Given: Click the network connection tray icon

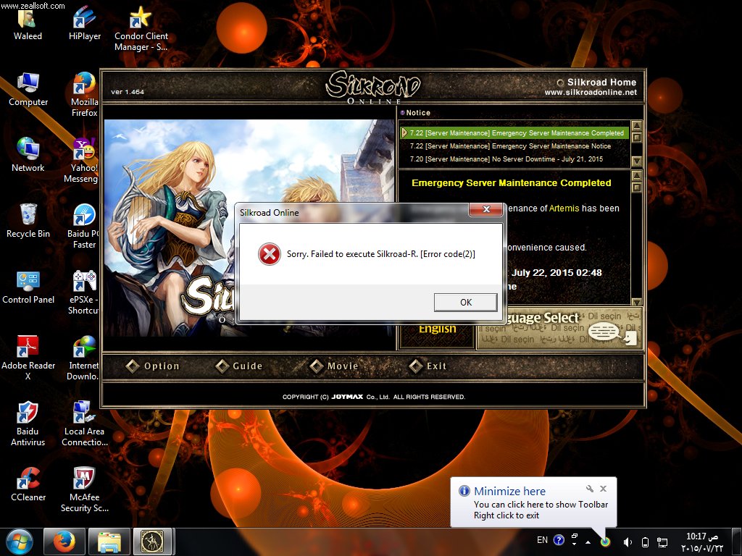Looking at the screenshot, I should (x=662, y=543).
